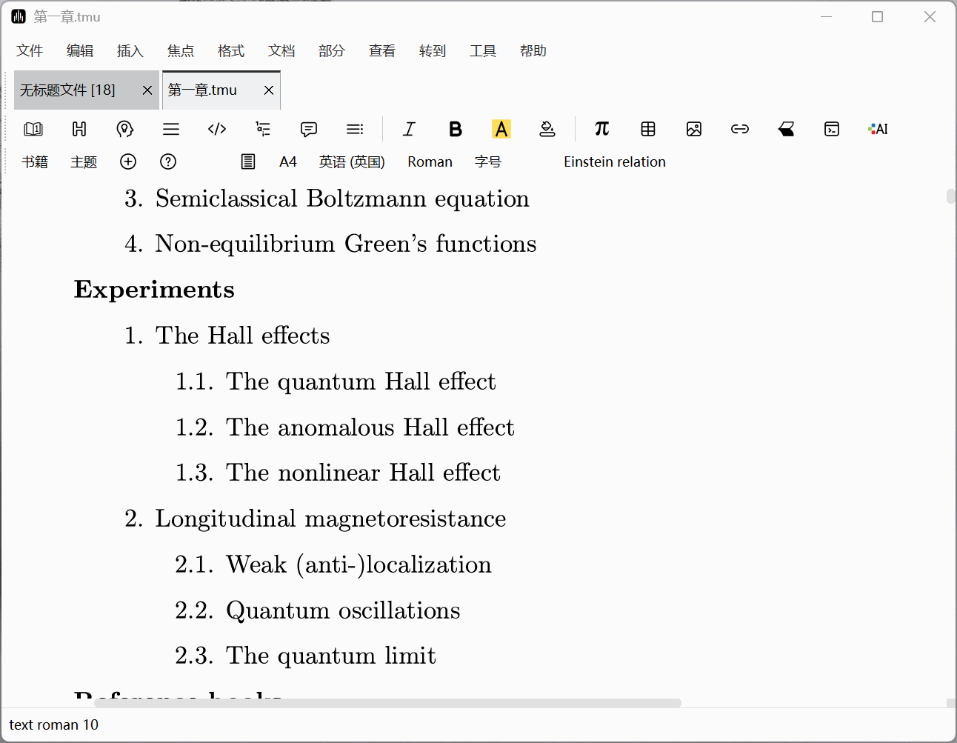The height and width of the screenshot is (743, 957).
Task: Switch to the 无标题文件 [18] tab
Action: tap(68, 90)
